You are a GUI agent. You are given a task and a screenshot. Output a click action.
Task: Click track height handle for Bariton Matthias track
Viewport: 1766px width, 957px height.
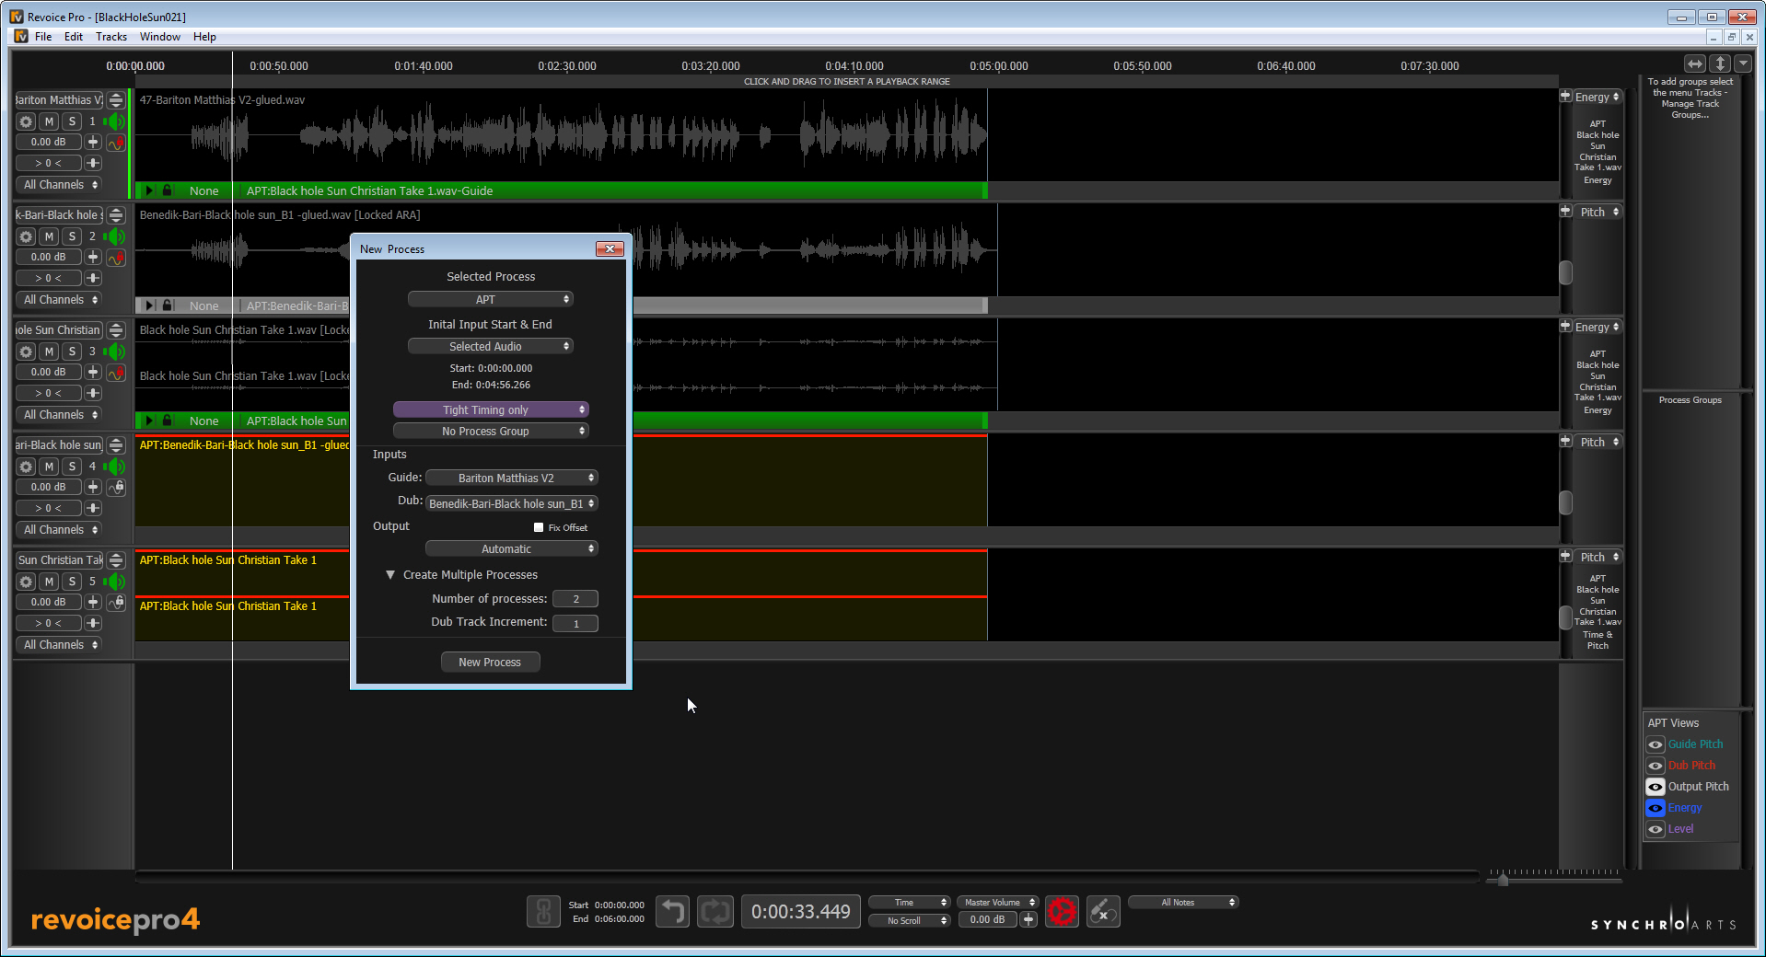coord(116,100)
